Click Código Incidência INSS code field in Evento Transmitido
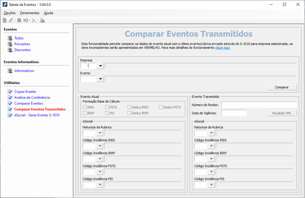Screen dimensions: 305x198 (x=200, y=146)
